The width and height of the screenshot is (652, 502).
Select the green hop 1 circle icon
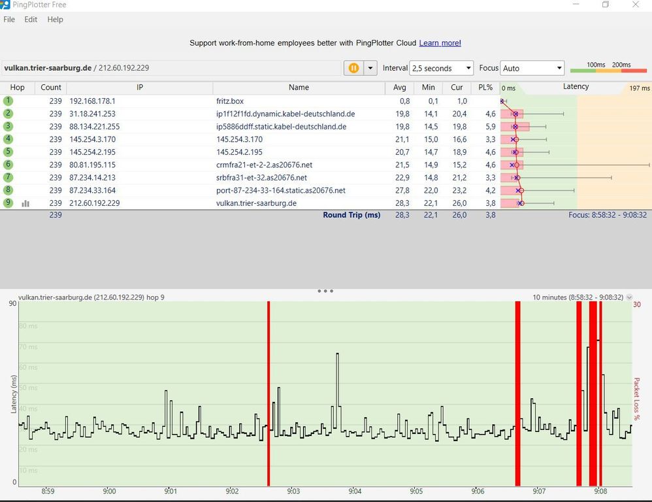point(8,101)
